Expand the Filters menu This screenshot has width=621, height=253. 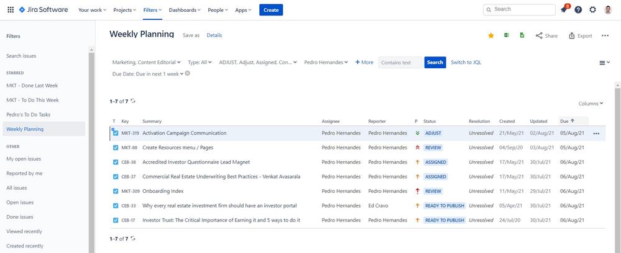click(x=152, y=10)
